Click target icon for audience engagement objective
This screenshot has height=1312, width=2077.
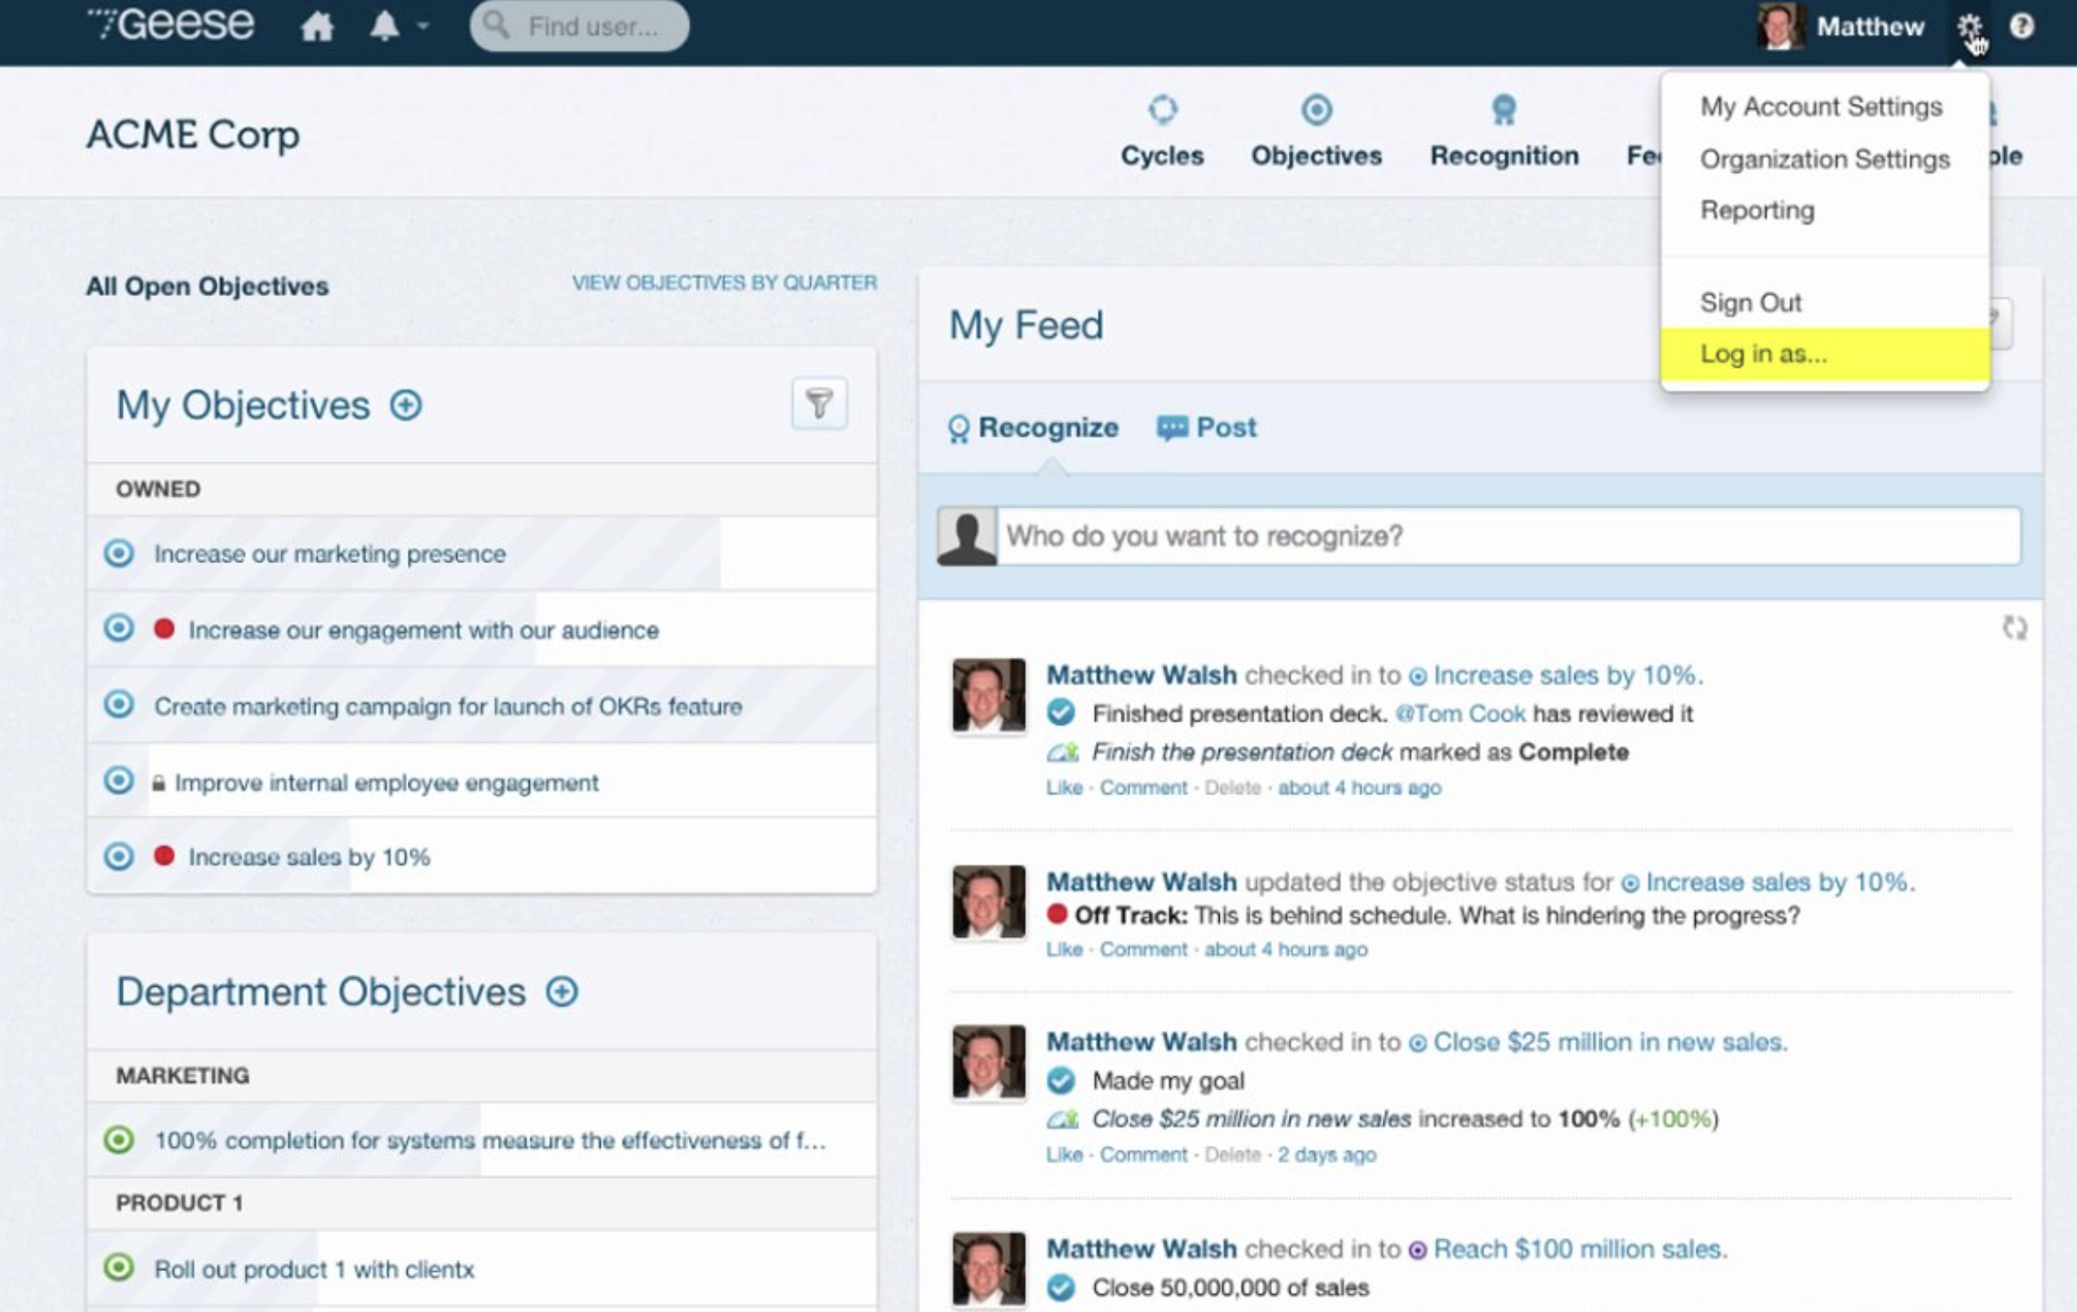click(118, 628)
